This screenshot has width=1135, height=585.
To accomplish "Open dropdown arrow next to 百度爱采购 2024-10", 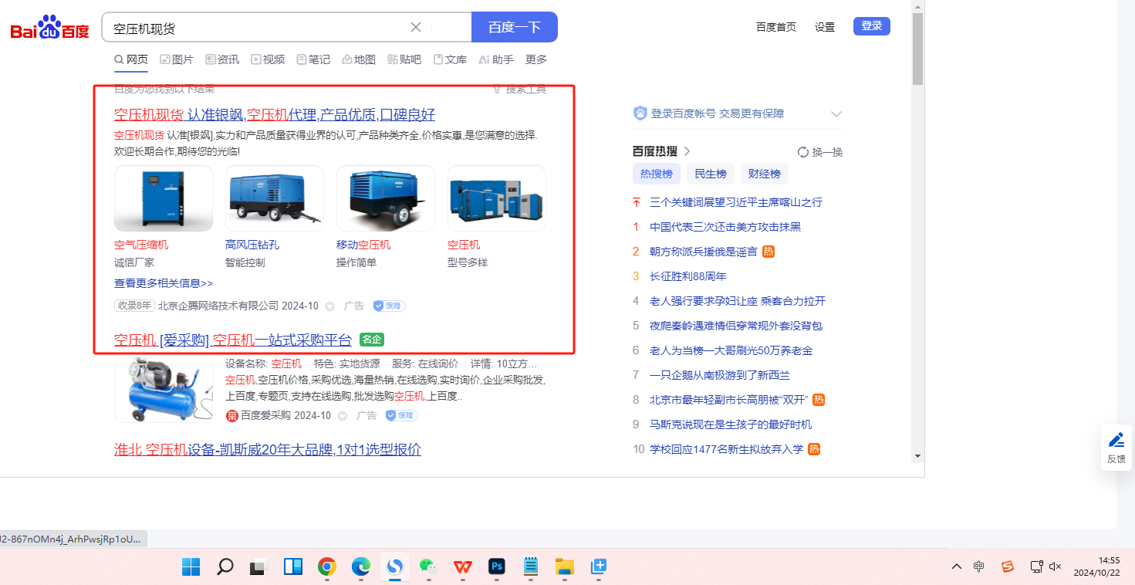I will 342,416.
